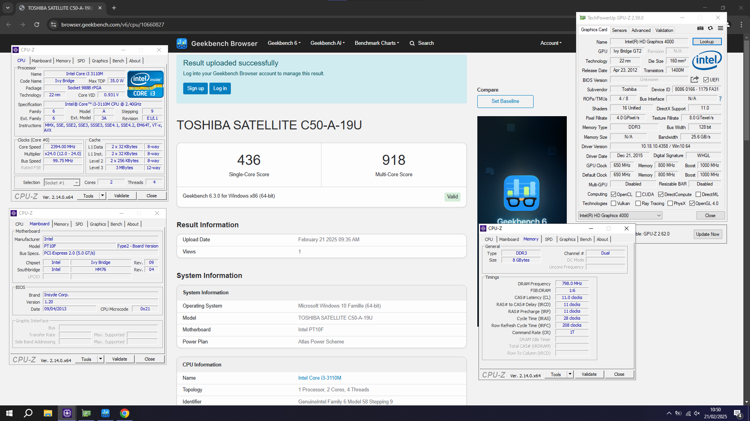The image size is (750, 421).
Task: Click the search magnifier in Geekbench navbar
Action: (x=412, y=43)
